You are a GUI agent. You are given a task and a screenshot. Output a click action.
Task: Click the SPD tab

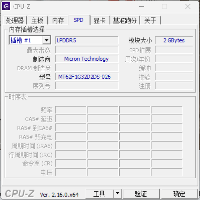[x=79, y=20]
